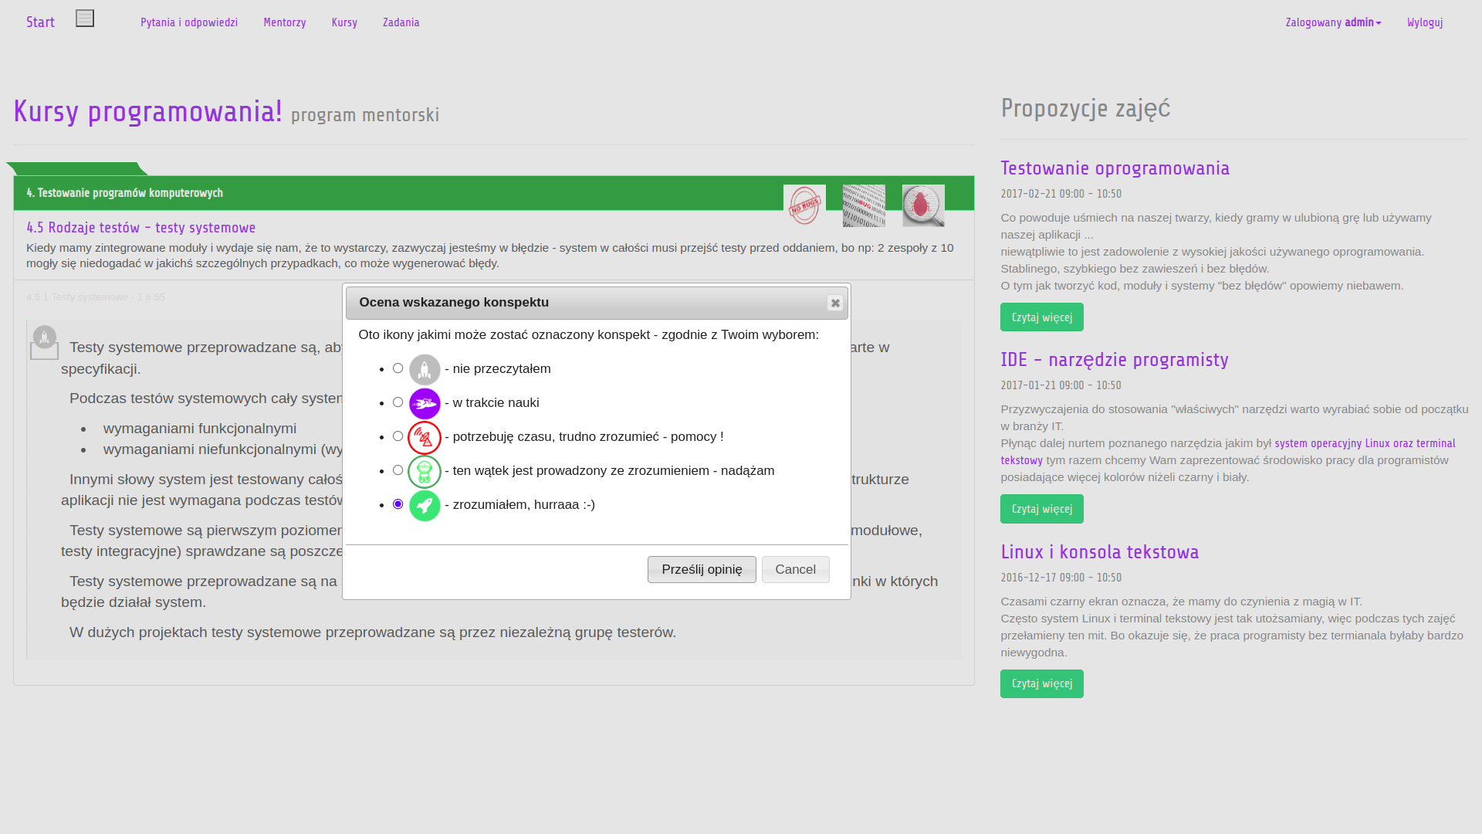Click the grey rocket 'nie przeczytałem' icon
The height and width of the screenshot is (834, 1482).
pos(425,370)
